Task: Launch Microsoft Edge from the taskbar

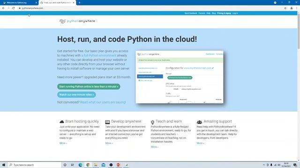Action: pos(80,165)
